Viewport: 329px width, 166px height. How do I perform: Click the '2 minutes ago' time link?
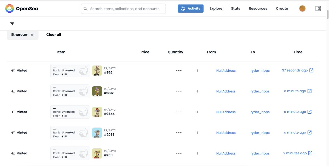point(295,153)
